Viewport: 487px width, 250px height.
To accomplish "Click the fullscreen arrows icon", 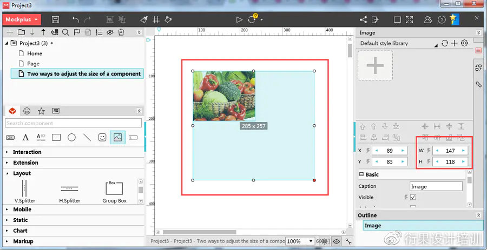I will click(410, 19).
